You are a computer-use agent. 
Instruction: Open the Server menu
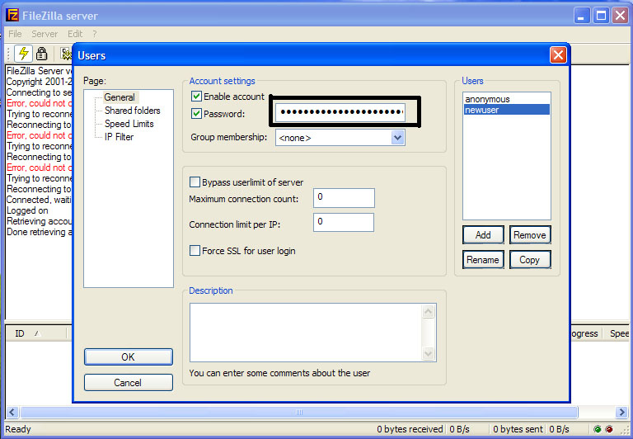[45, 34]
